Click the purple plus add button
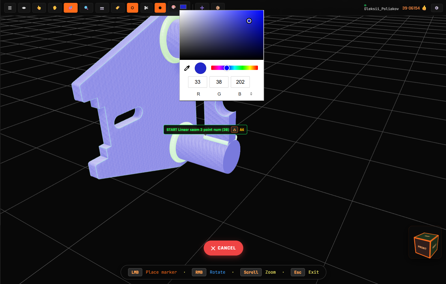The height and width of the screenshot is (284, 446). (202, 8)
